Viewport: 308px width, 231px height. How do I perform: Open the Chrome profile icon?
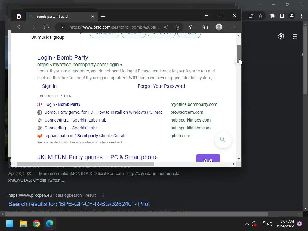[x=292, y=16]
